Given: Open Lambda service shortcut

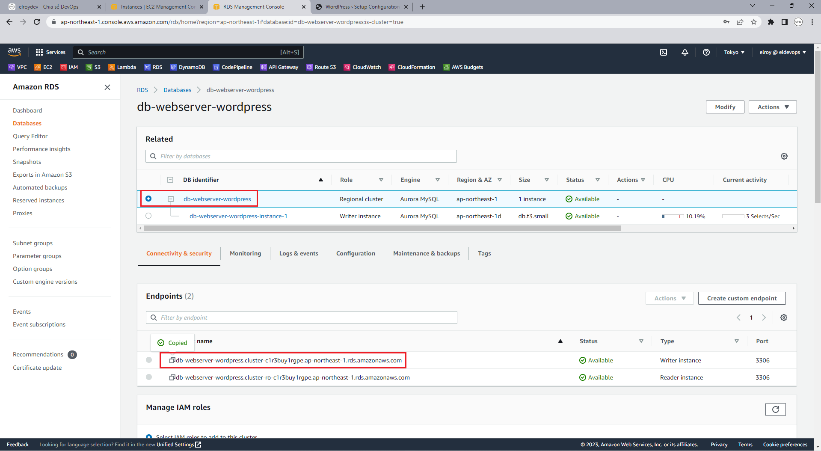Looking at the screenshot, I should point(122,67).
